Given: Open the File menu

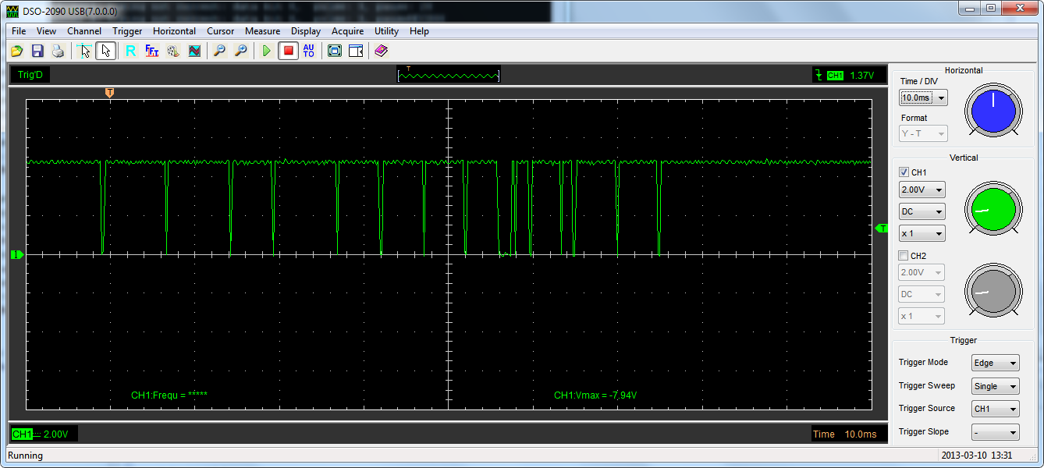Looking at the screenshot, I should 19,31.
